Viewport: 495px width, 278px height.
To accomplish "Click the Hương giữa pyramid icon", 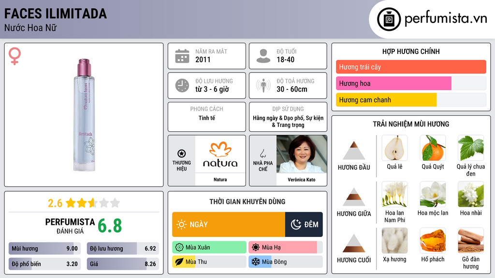I will point(354,197).
